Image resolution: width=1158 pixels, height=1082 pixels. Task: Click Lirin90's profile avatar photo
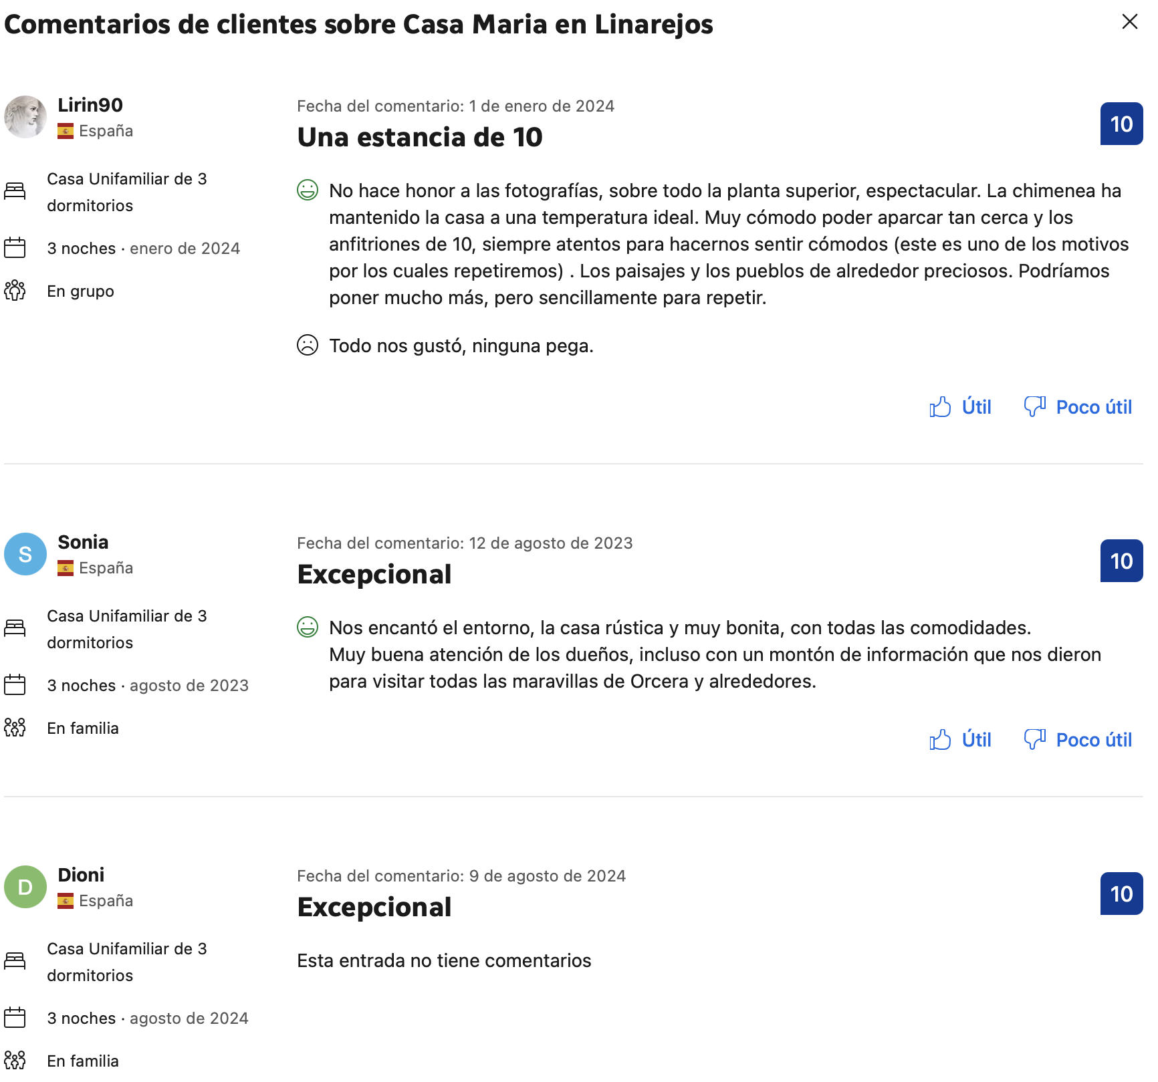tap(25, 117)
